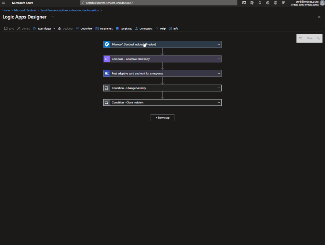Go to Microsoft Sentinel breadcrumb
The width and height of the screenshot is (325, 245).
coord(25,10)
